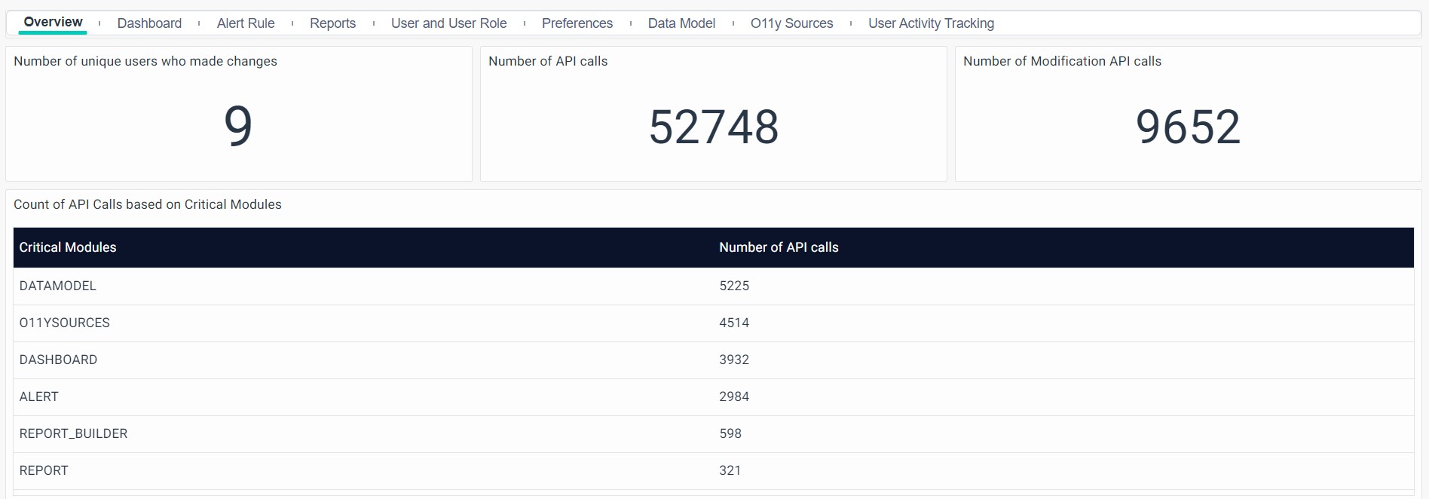Open the User and User Role tab
The height and width of the screenshot is (499, 1429).
[x=448, y=23]
